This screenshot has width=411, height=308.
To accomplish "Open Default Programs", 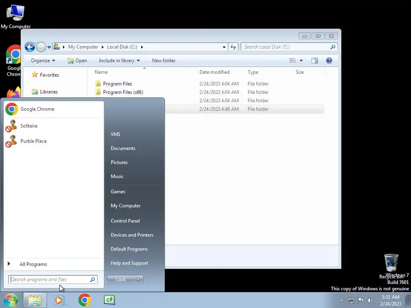I will click(x=129, y=249).
